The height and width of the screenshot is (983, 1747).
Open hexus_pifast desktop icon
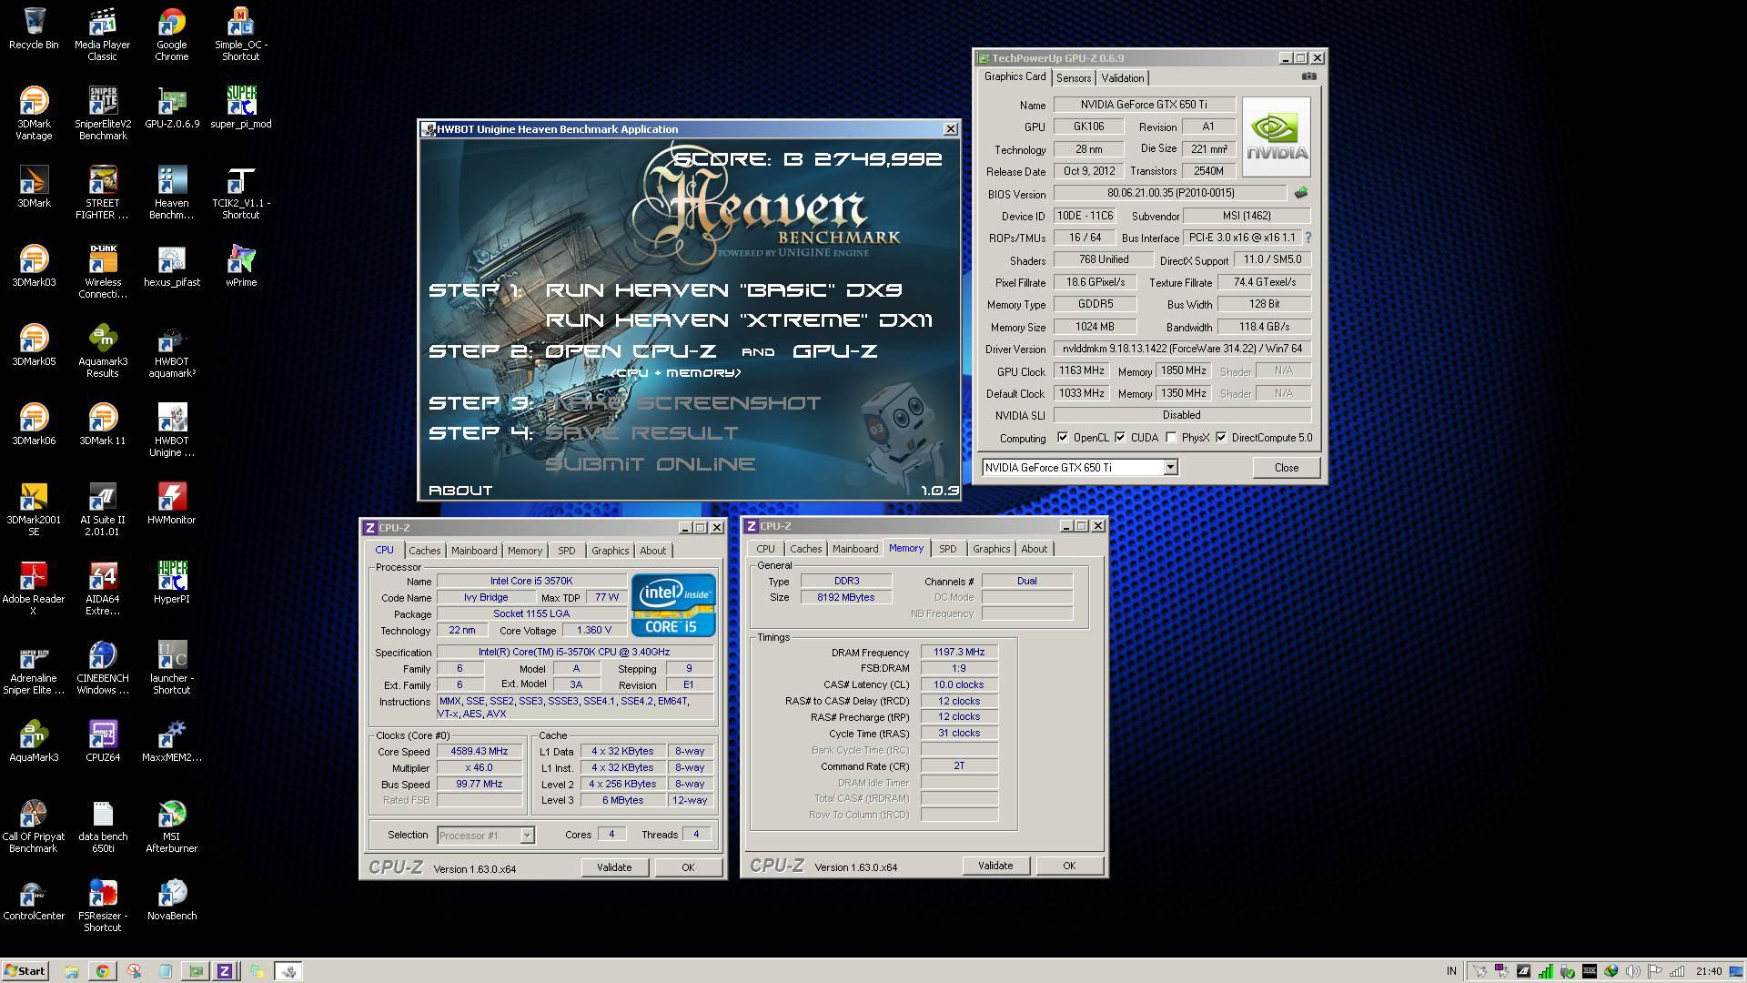pos(171,266)
